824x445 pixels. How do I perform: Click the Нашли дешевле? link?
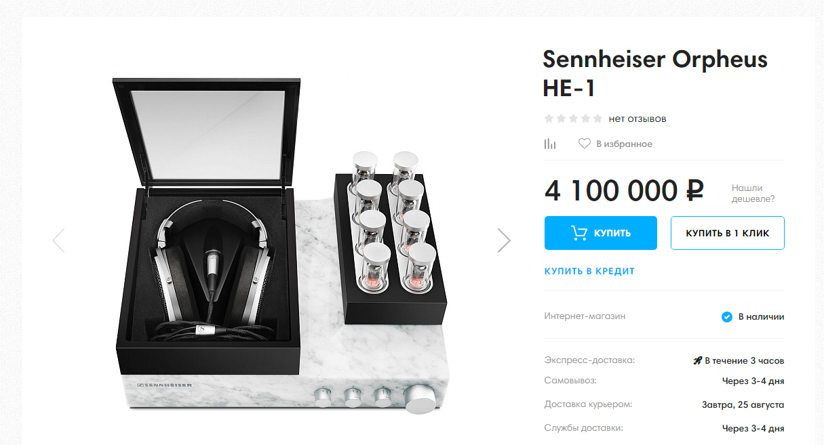753,193
